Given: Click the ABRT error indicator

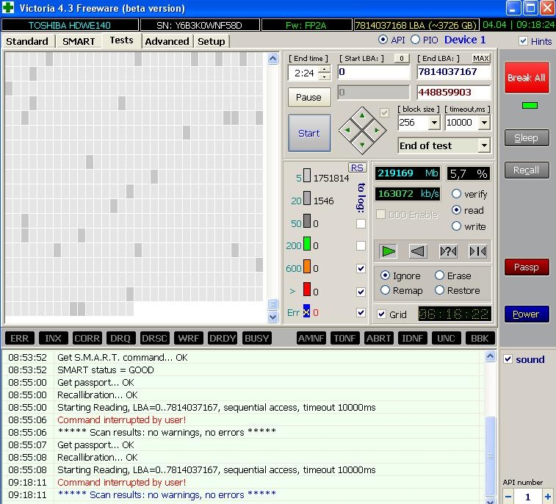Looking at the screenshot, I should pyautogui.click(x=378, y=339).
